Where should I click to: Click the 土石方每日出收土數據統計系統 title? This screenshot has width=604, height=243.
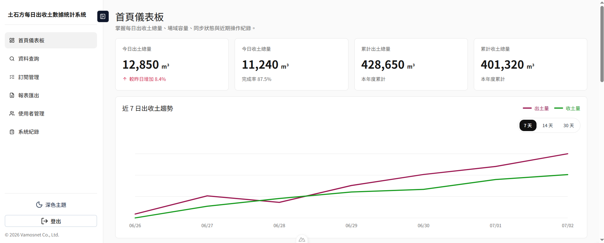tap(47, 15)
